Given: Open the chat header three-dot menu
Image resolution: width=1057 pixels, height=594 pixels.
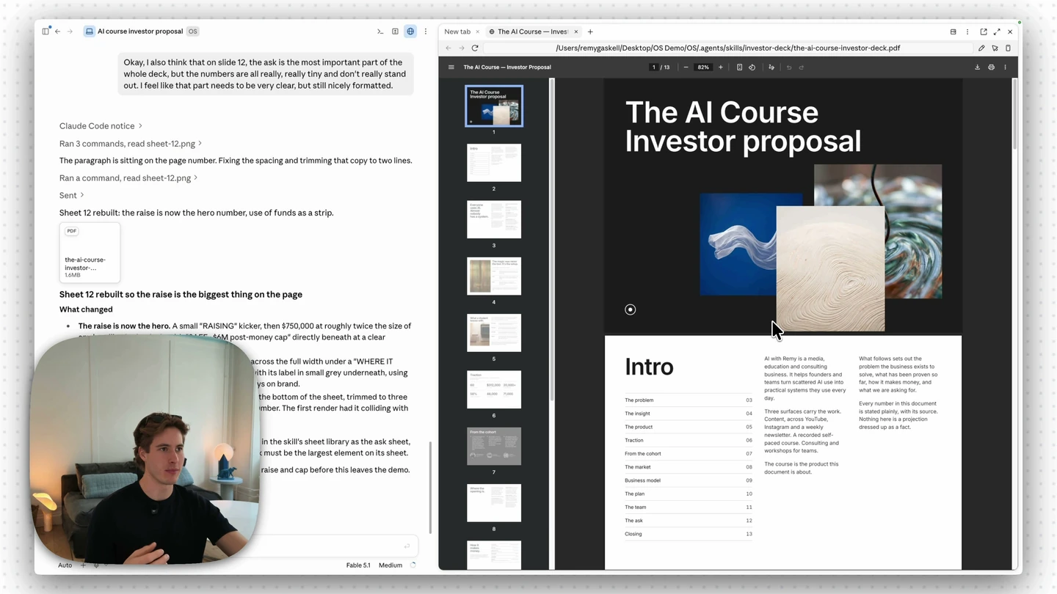Looking at the screenshot, I should click(426, 32).
